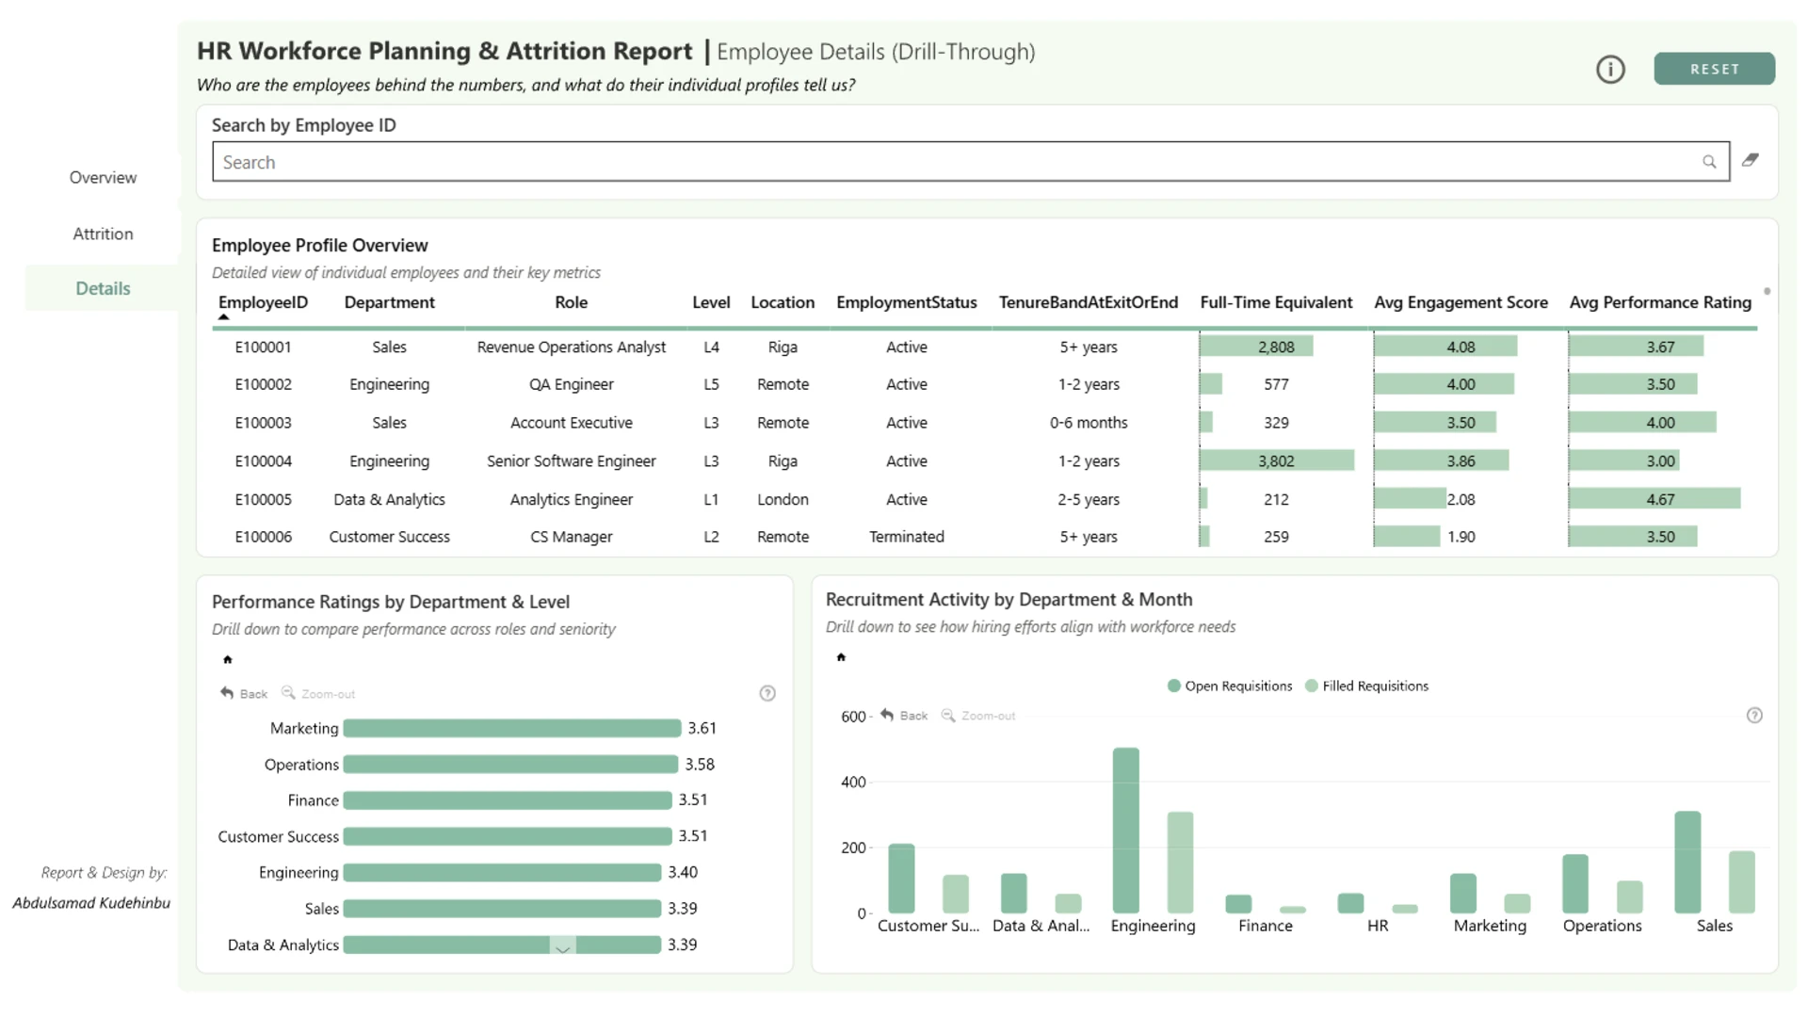Go to the Overview page
This screenshot has height=1017, width=1808.
tap(103, 177)
